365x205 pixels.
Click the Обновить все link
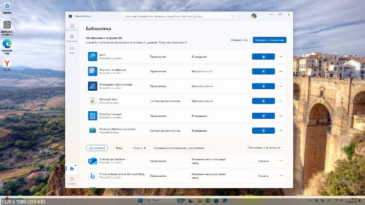tap(239, 40)
